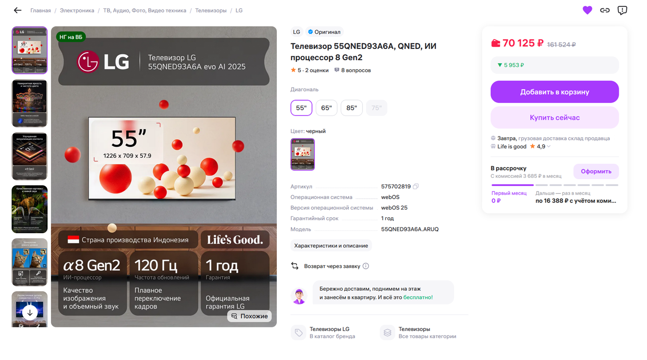This screenshot has height=360, width=647.
Task: Show return info tooltip icon
Action: pos(366,266)
